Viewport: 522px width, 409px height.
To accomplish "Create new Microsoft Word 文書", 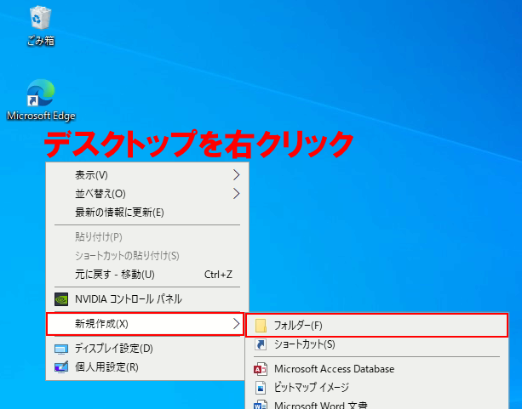I will (x=377, y=405).
